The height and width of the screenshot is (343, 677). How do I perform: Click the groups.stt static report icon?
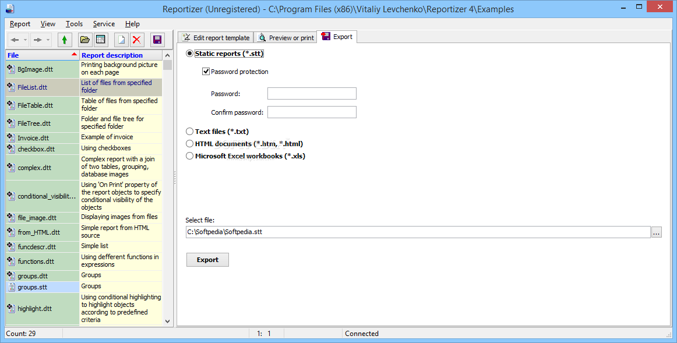pyautogui.click(x=11, y=287)
